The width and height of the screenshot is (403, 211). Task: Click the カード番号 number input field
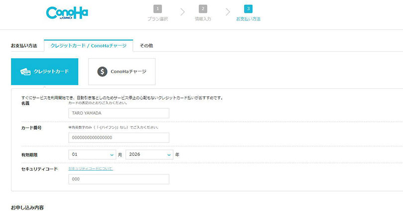119,138
